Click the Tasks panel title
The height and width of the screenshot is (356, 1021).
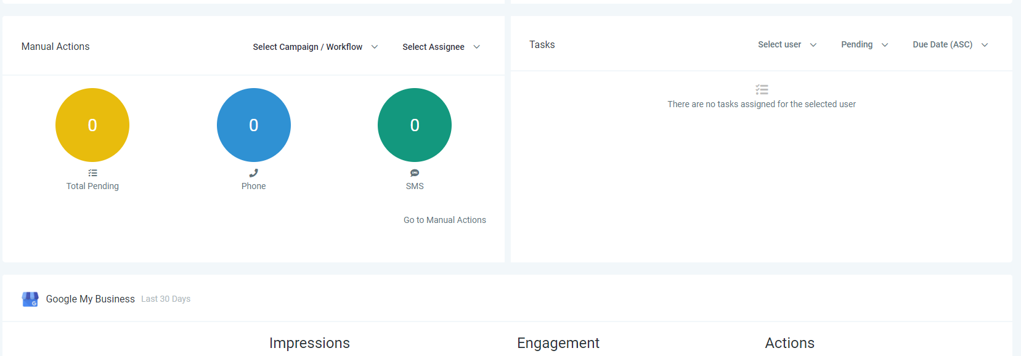point(542,44)
